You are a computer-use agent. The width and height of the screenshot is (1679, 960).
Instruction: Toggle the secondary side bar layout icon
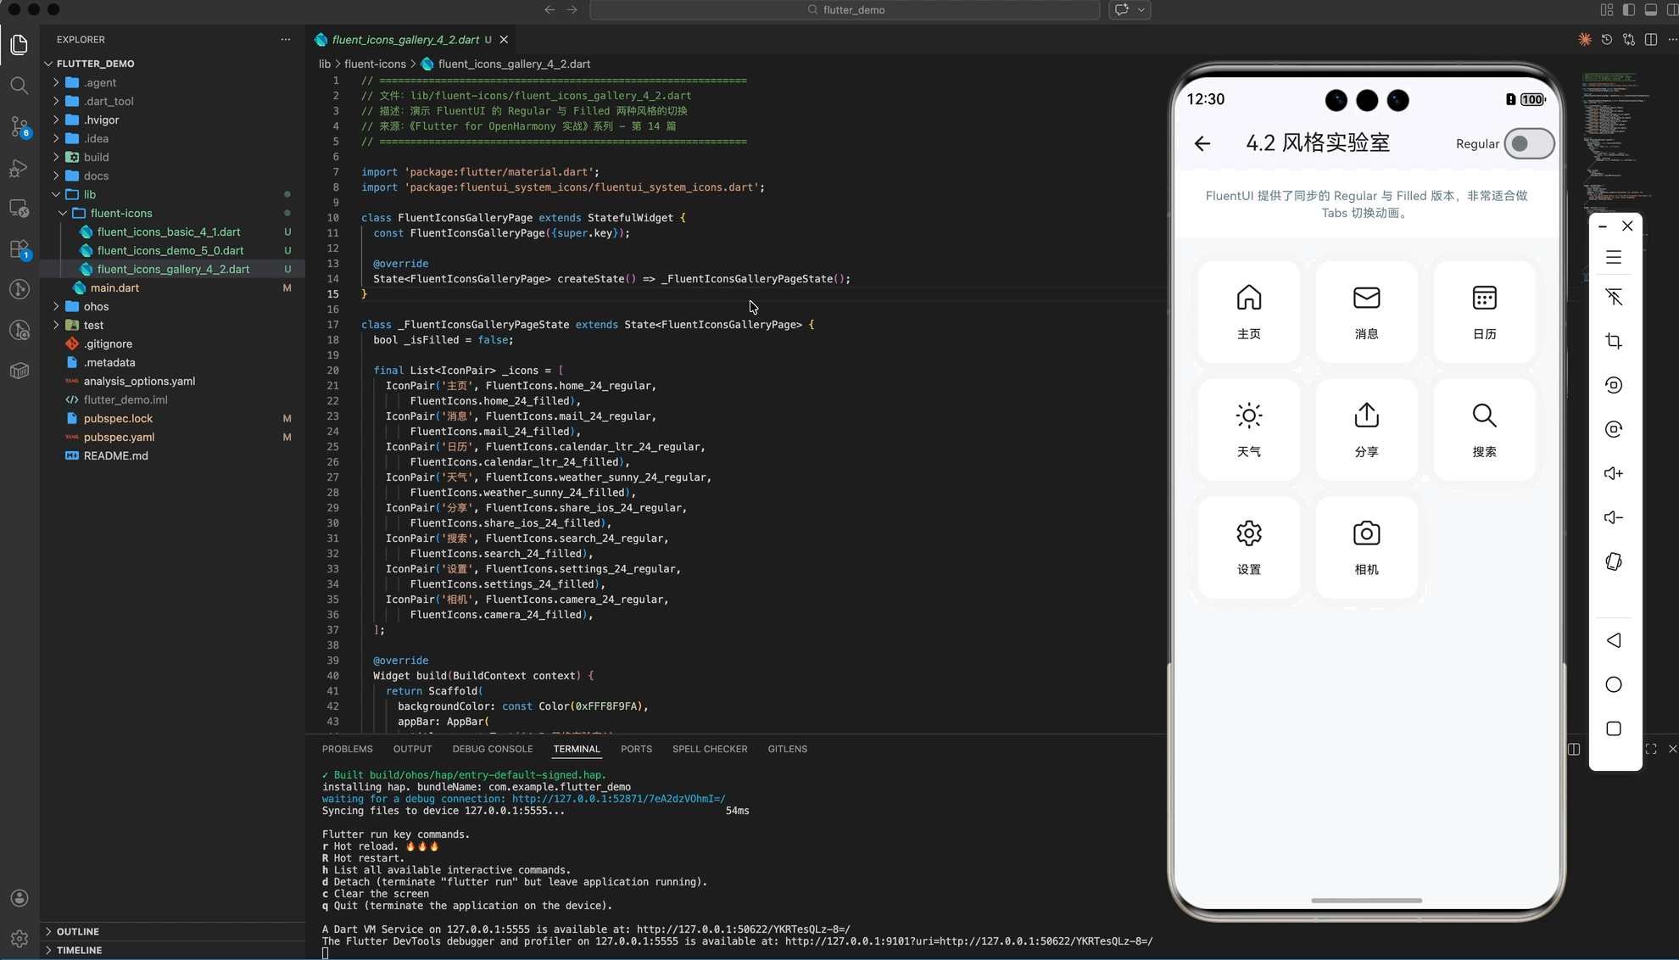[1672, 10]
